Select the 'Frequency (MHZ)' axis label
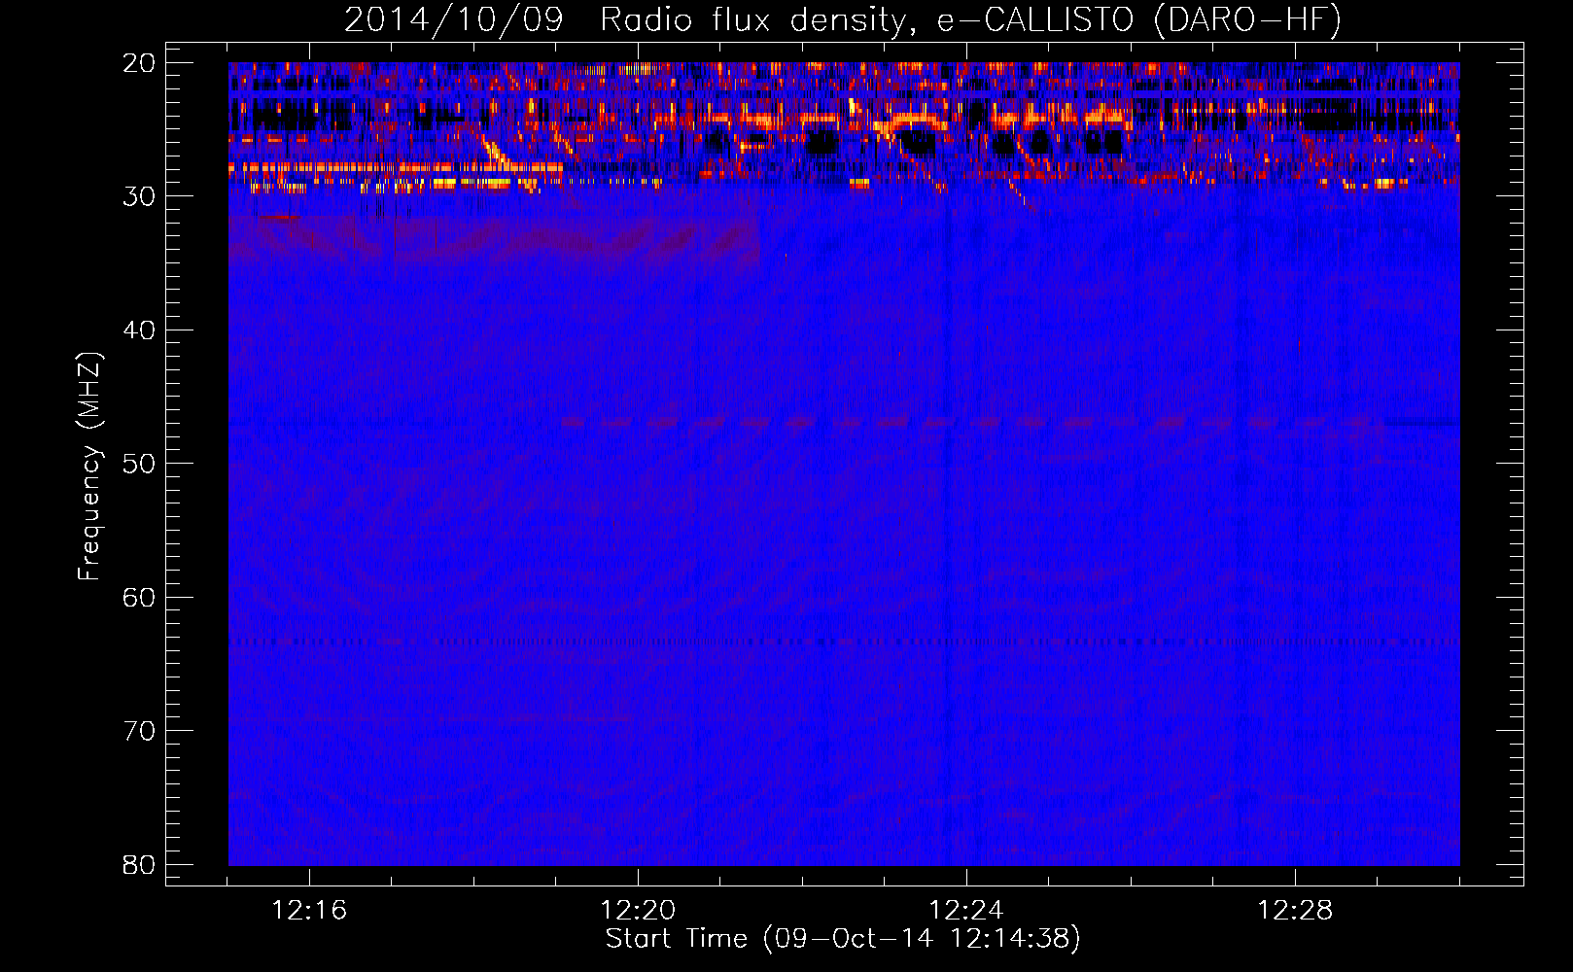This screenshot has width=1573, height=972. click(x=89, y=467)
